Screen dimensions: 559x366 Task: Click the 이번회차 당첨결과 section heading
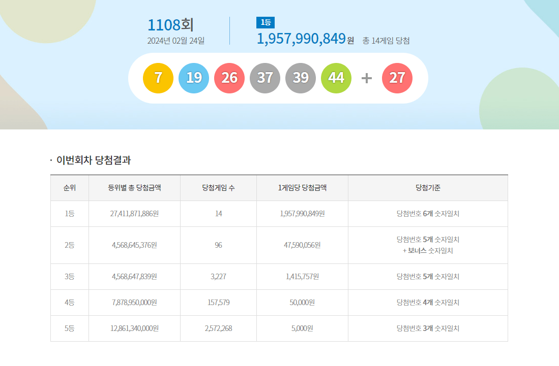pyautogui.click(x=94, y=160)
